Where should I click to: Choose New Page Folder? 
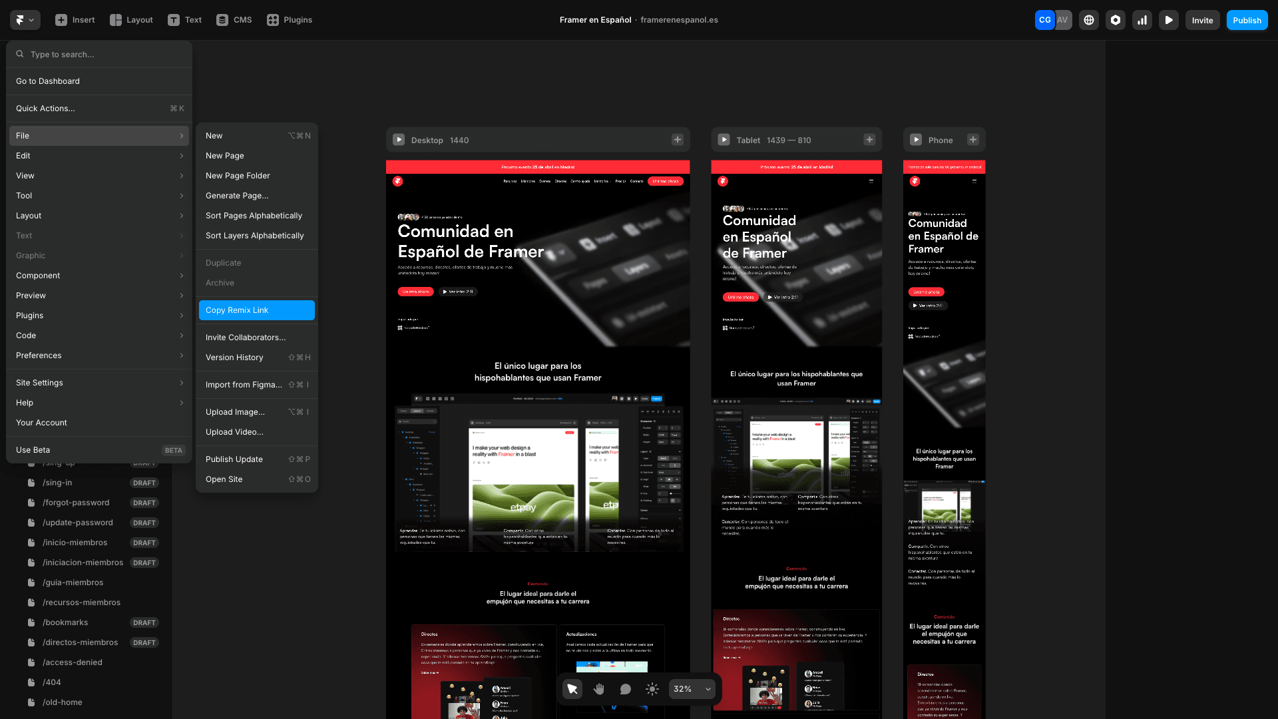[x=257, y=176]
